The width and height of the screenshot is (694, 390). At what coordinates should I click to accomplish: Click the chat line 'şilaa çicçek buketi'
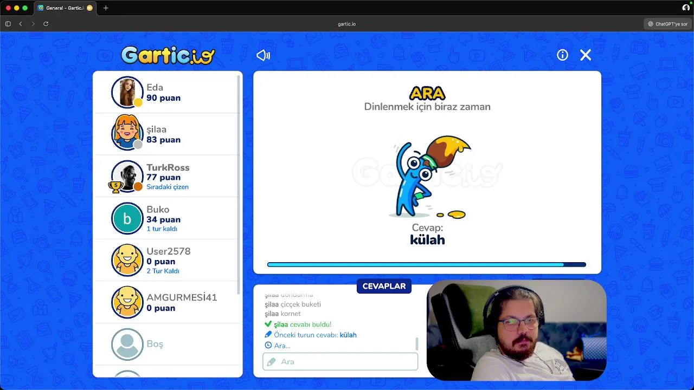click(293, 304)
